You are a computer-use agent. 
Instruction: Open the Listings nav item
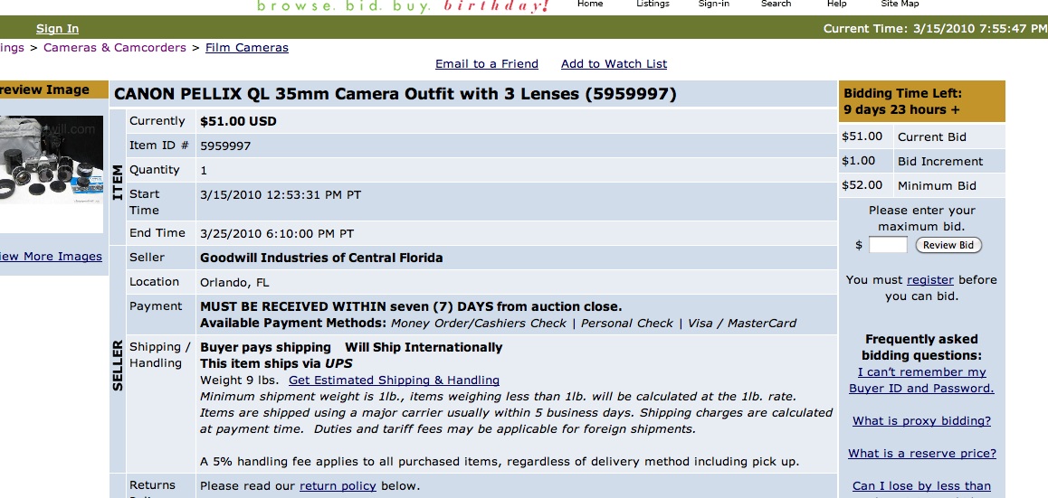pyautogui.click(x=653, y=4)
